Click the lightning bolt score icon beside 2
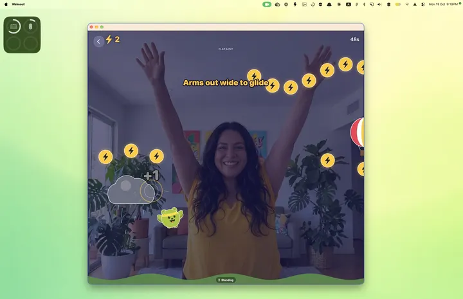The image size is (463, 299). pos(109,39)
